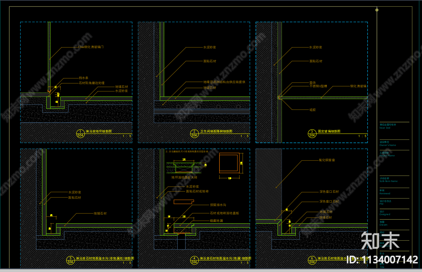Click the '暗藏地漏' annotation label
This screenshot has width=422, height=272.
[216, 221]
